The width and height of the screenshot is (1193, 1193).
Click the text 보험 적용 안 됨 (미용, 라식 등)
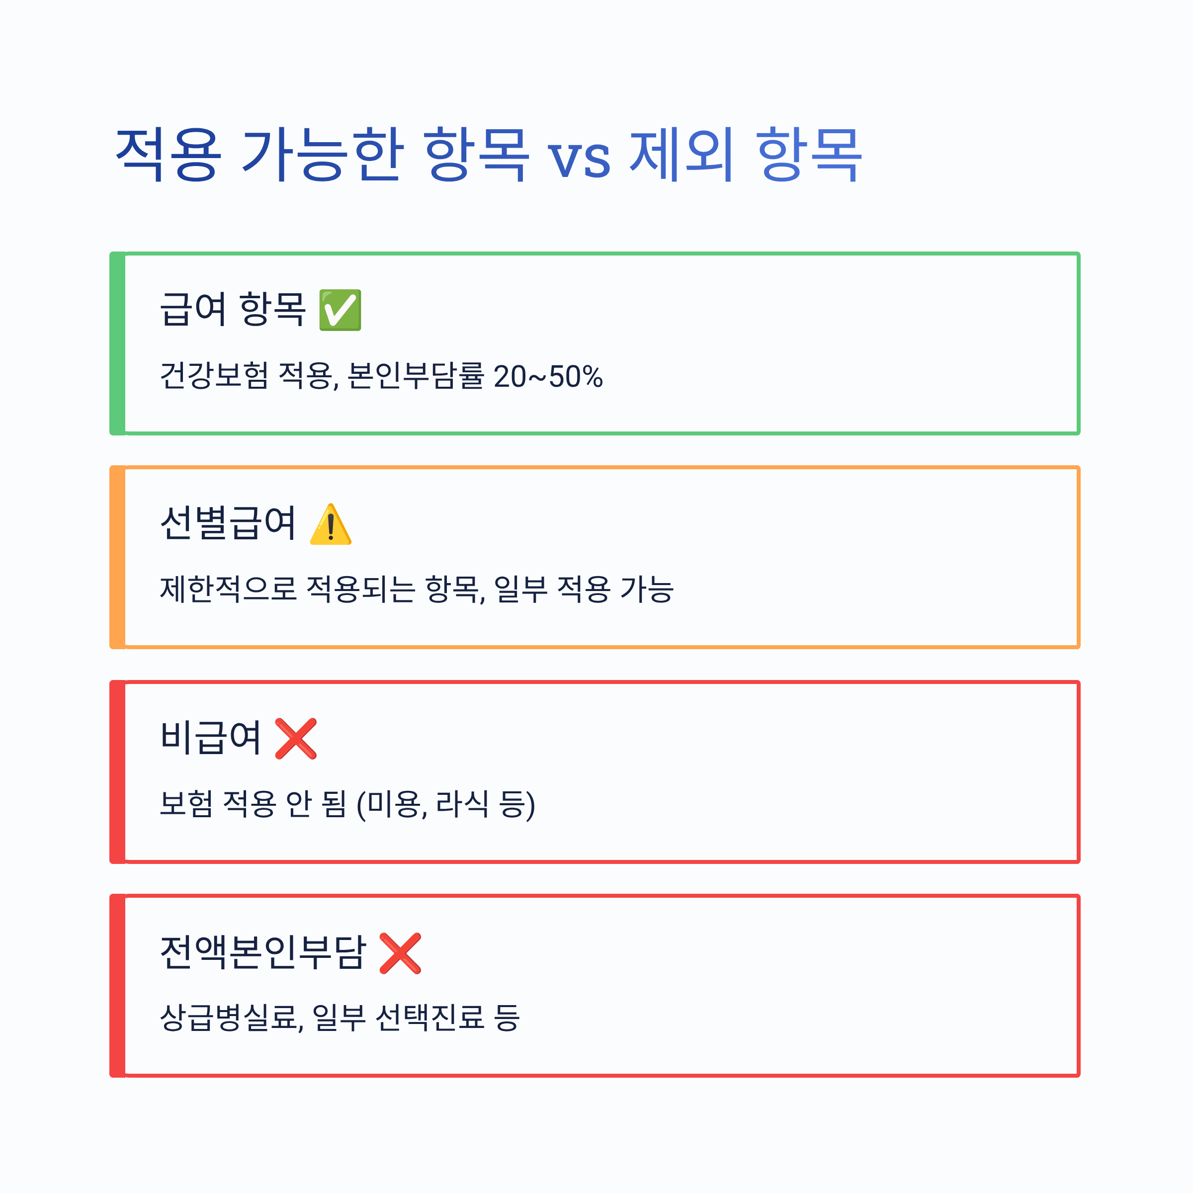(x=347, y=804)
